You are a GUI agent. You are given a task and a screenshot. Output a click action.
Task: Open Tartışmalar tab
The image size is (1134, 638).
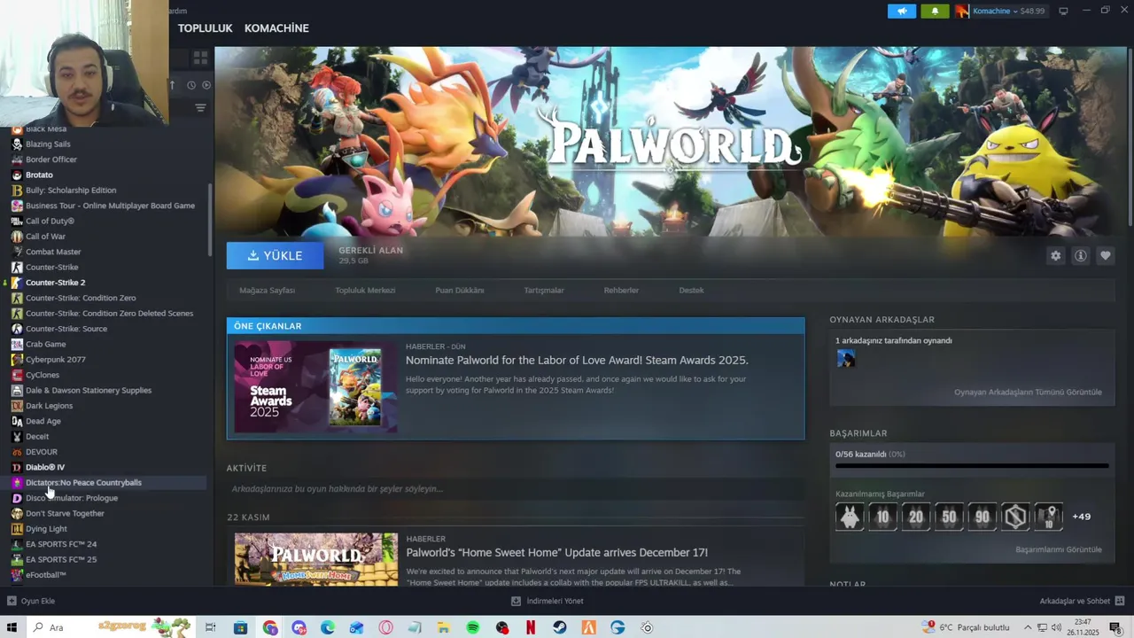(x=544, y=290)
